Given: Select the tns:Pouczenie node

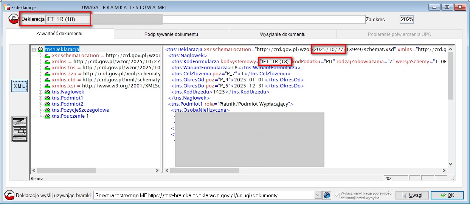Looking at the screenshot, I should tap(70, 116).
